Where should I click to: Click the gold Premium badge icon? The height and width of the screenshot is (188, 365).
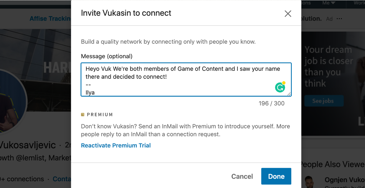(83, 115)
